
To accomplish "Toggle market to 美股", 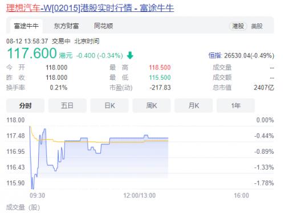I will (256, 26).
